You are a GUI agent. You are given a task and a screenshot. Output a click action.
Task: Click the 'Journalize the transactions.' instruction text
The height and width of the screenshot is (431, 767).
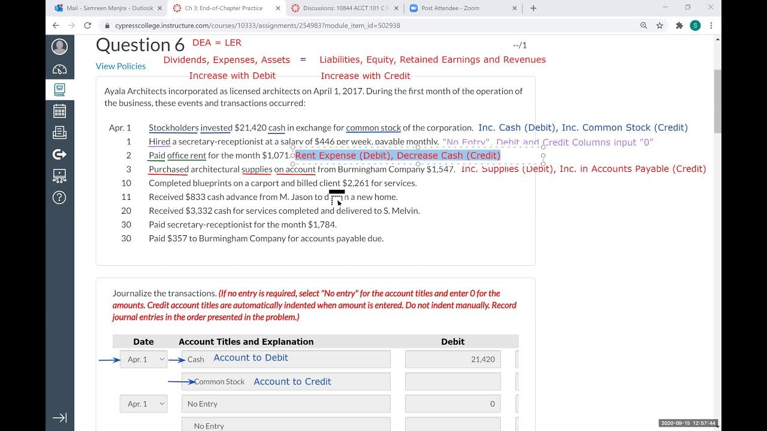[164, 293]
